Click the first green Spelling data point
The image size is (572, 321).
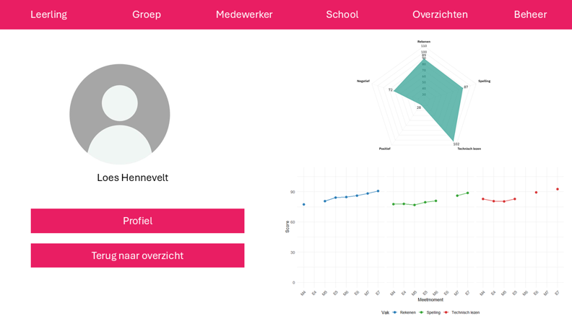tap(393, 204)
